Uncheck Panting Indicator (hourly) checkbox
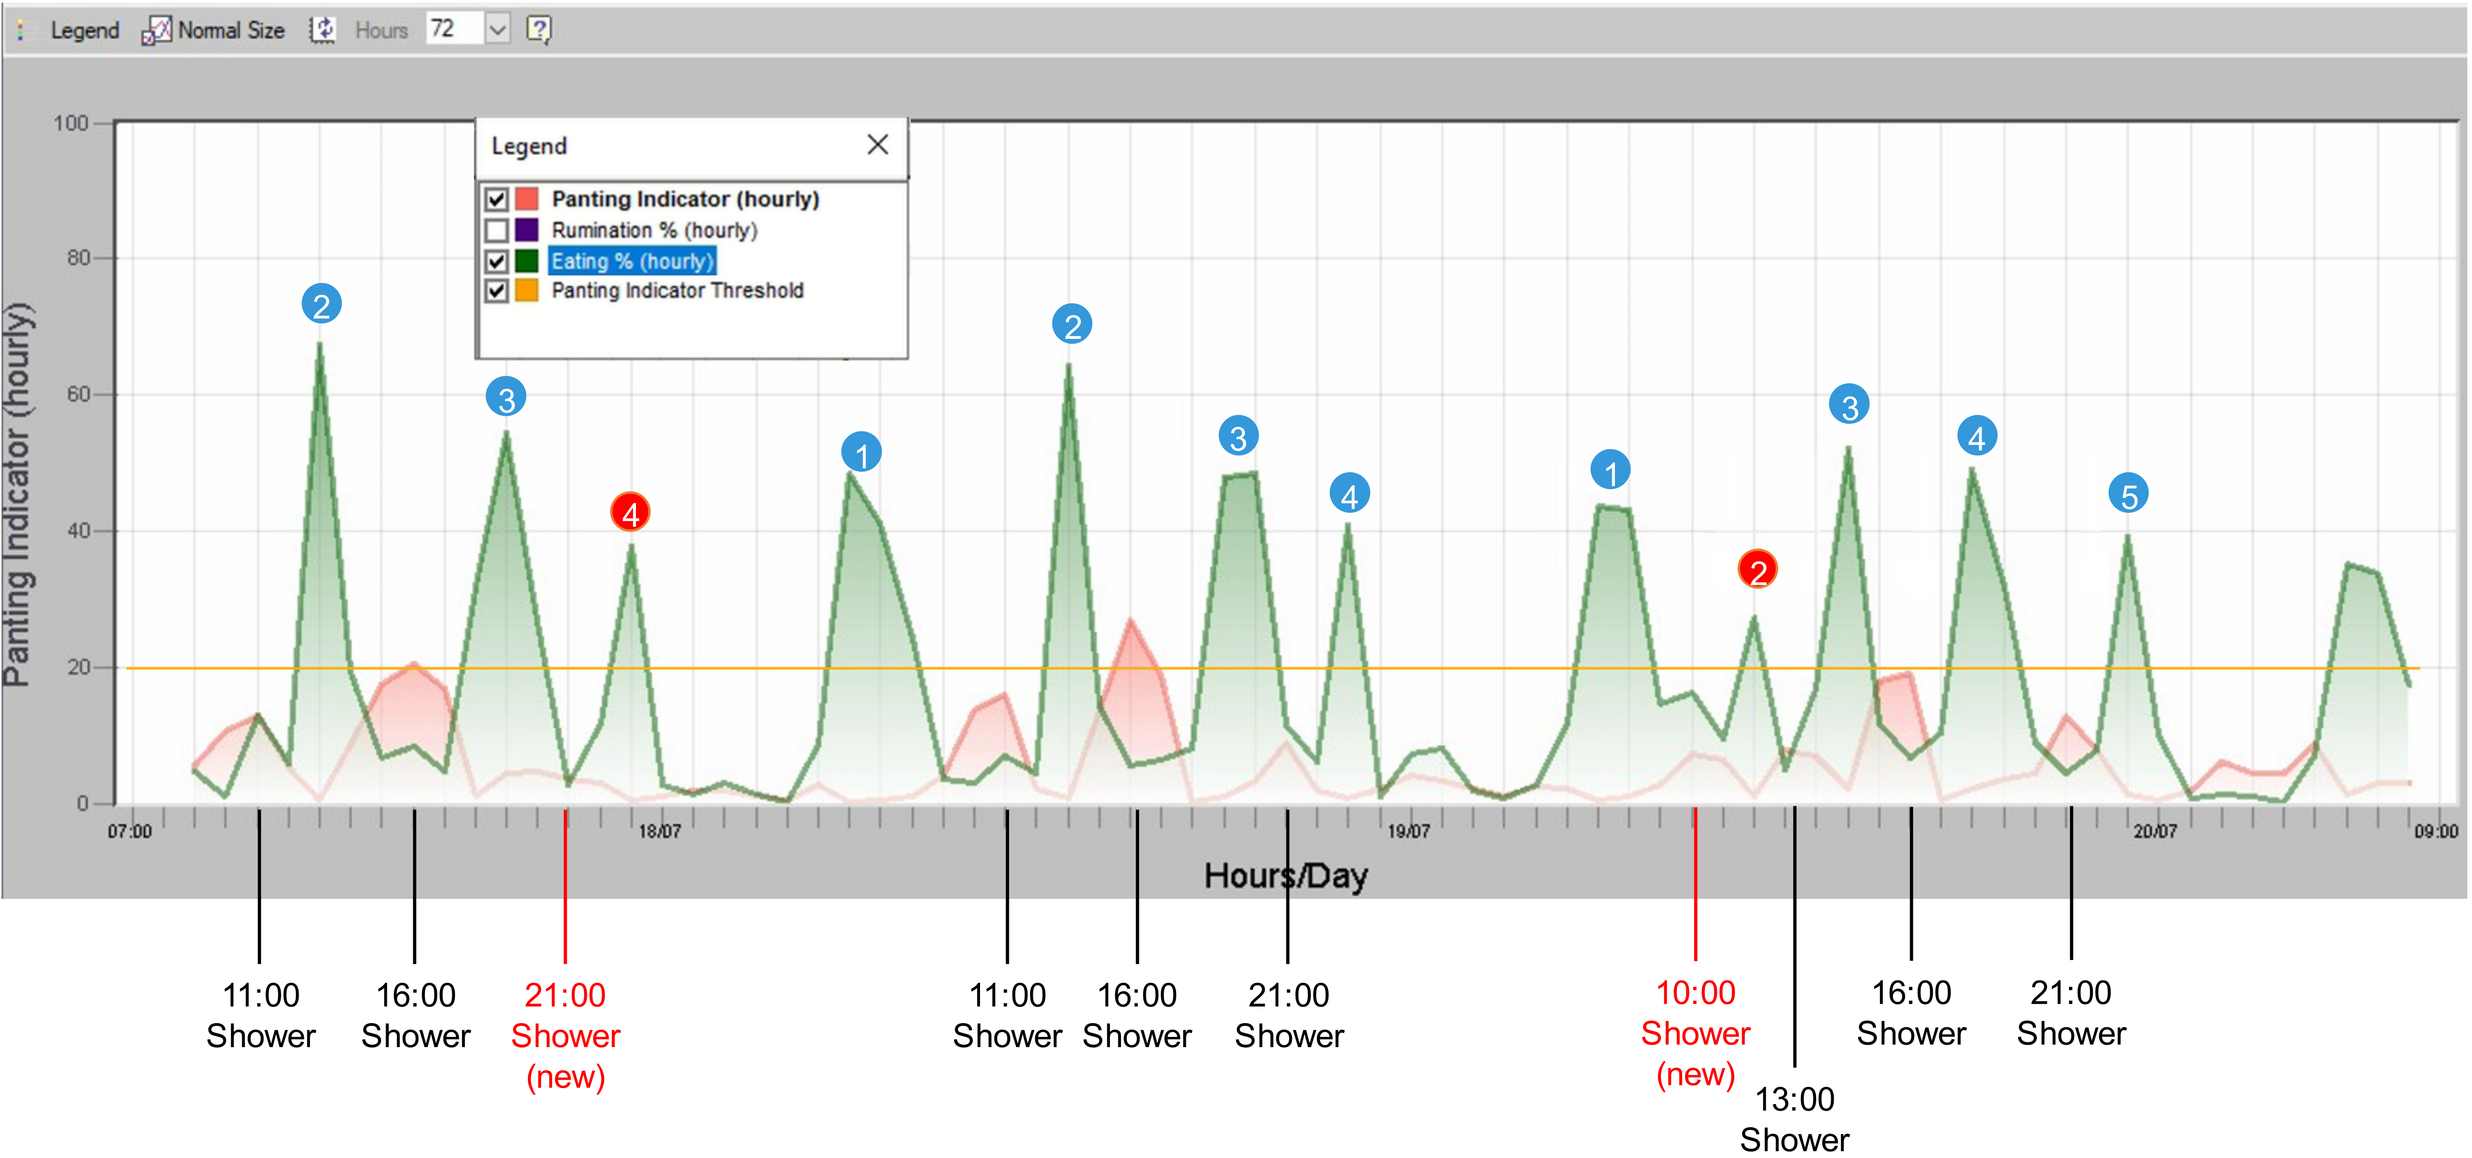The height and width of the screenshot is (1158, 2472). pos(496,199)
